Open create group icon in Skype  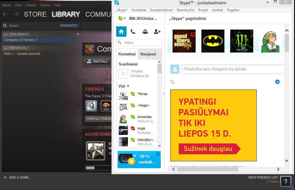click(x=145, y=32)
